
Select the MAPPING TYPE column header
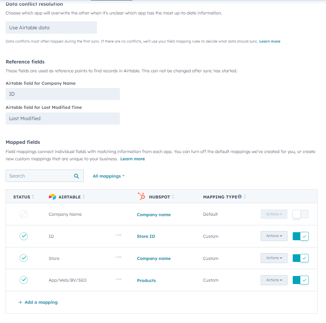tap(221, 197)
